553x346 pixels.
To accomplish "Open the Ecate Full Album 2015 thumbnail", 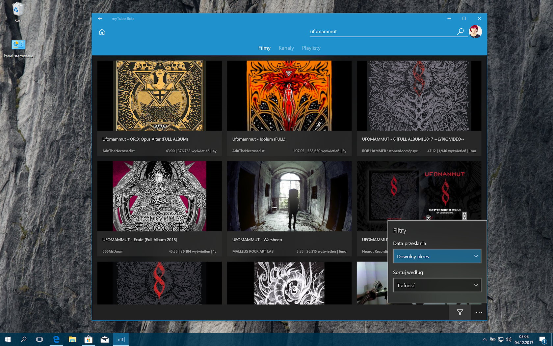I will 160,196.
